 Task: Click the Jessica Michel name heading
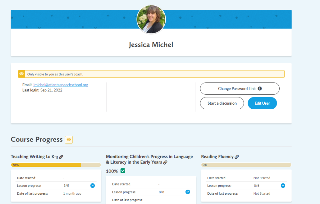(x=151, y=45)
